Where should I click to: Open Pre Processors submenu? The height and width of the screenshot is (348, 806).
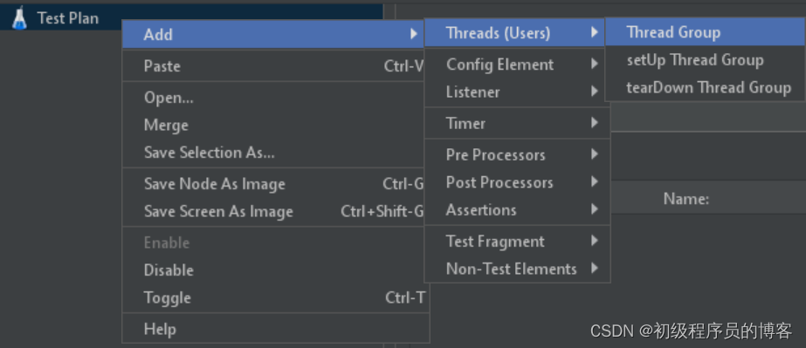coord(517,154)
